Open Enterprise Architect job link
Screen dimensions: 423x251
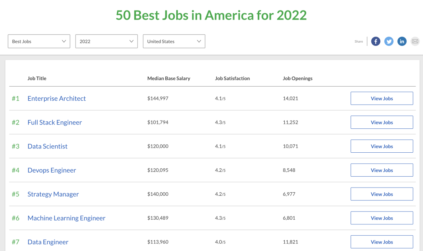[x=57, y=98]
